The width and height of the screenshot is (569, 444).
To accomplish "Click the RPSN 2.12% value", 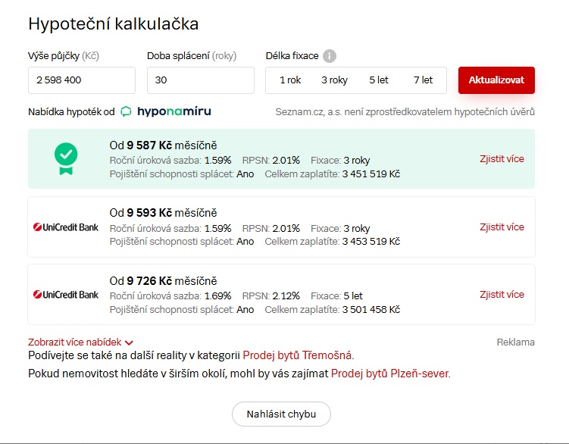I will [x=286, y=296].
